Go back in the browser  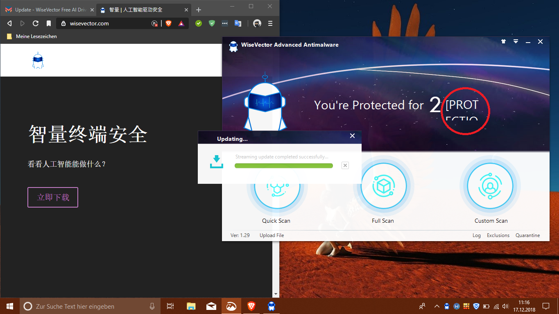[9, 23]
